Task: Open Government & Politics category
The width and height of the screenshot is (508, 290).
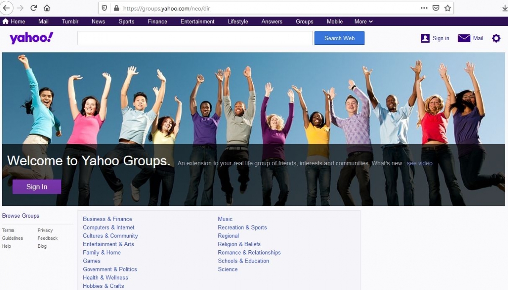Action: 110,269
